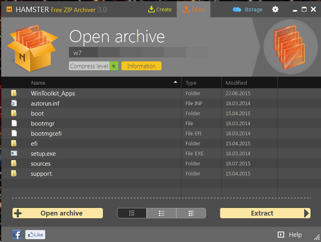Click the orange stacked panels icon
321x242 pixels.
289,47
